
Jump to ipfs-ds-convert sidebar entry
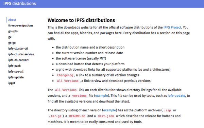point(18,60)
